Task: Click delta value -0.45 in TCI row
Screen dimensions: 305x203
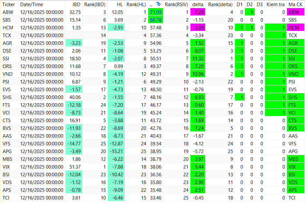Action: [198, 198]
